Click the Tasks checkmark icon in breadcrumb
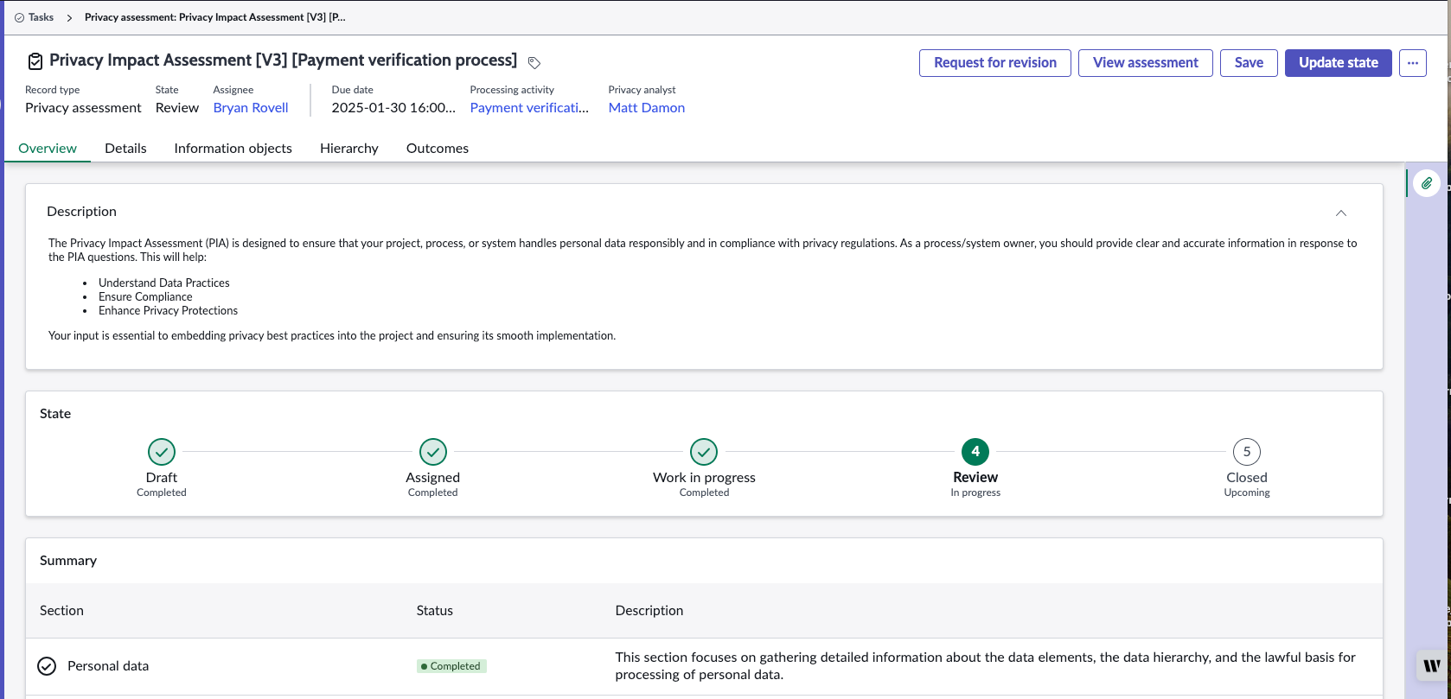 click(19, 17)
